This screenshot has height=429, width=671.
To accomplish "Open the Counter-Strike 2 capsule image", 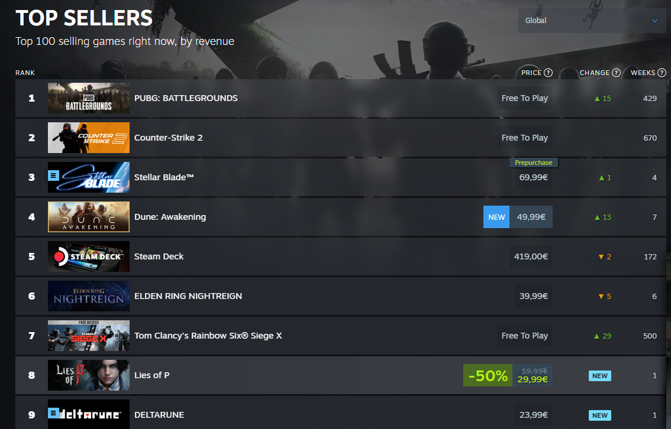I will [x=89, y=138].
